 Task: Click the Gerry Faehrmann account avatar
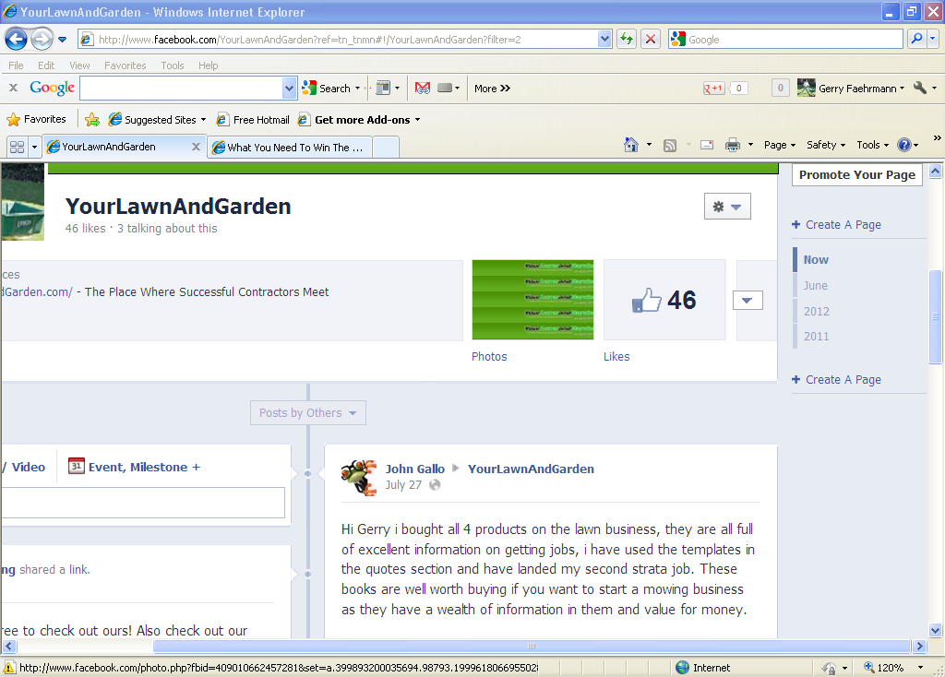pos(806,88)
